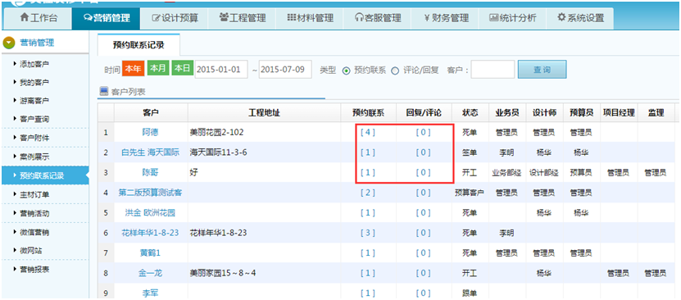The width and height of the screenshot is (681, 300).
Task: Open 微网站 in the sidebar
Action: pyautogui.click(x=30, y=251)
